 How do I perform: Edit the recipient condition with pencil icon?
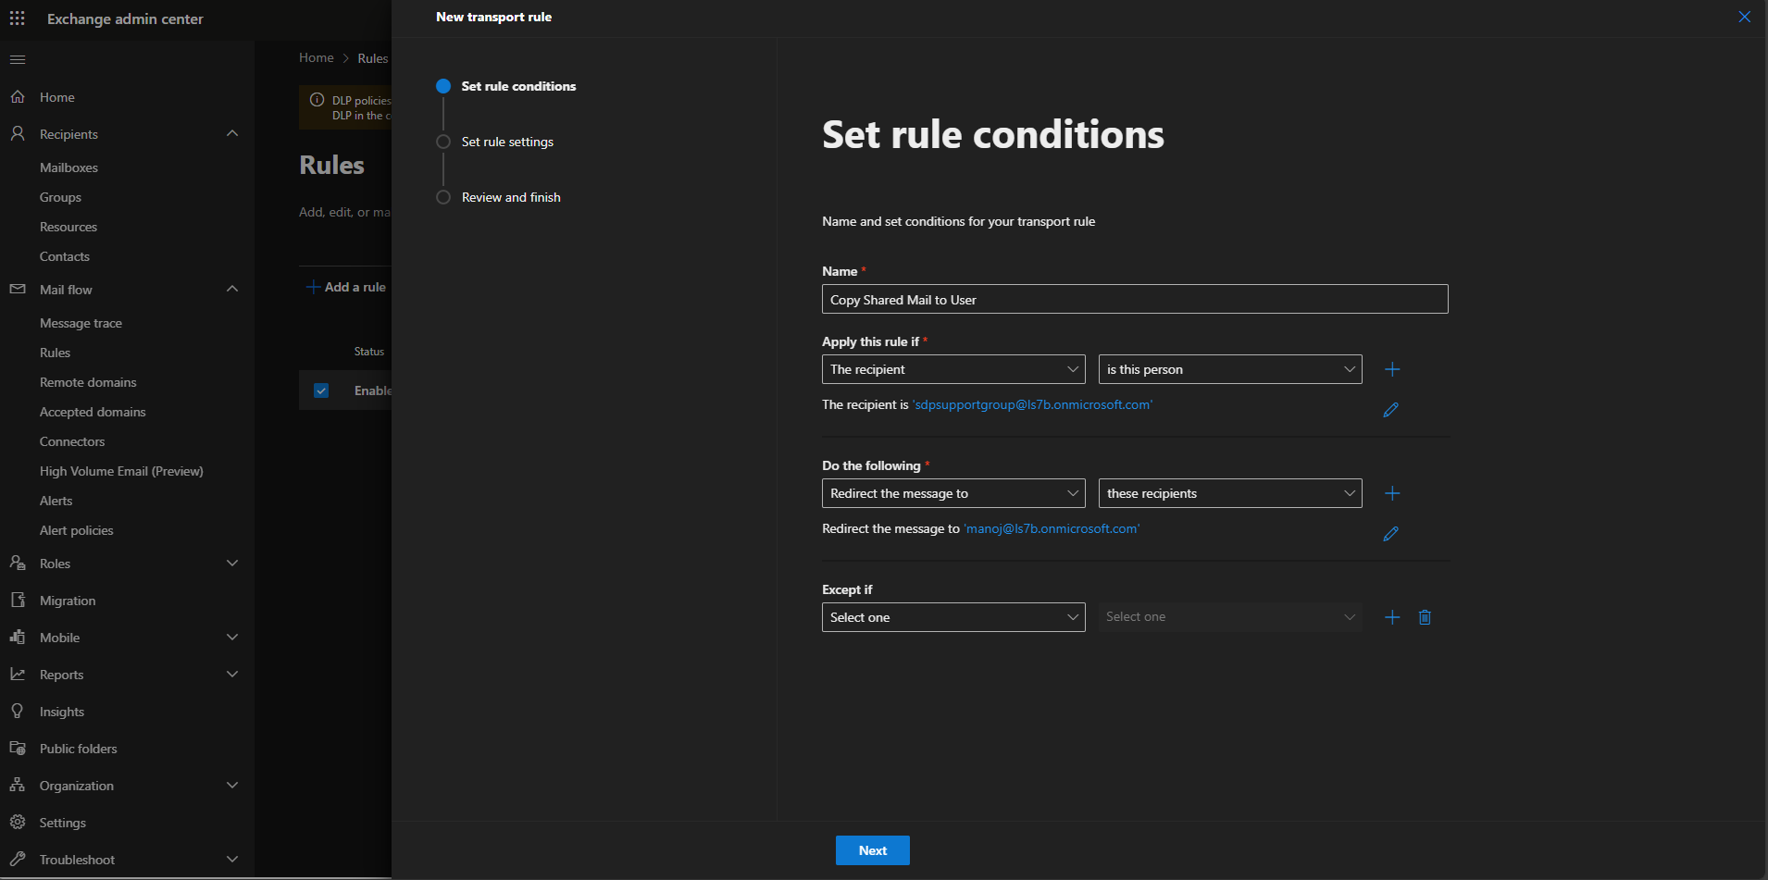(1390, 410)
